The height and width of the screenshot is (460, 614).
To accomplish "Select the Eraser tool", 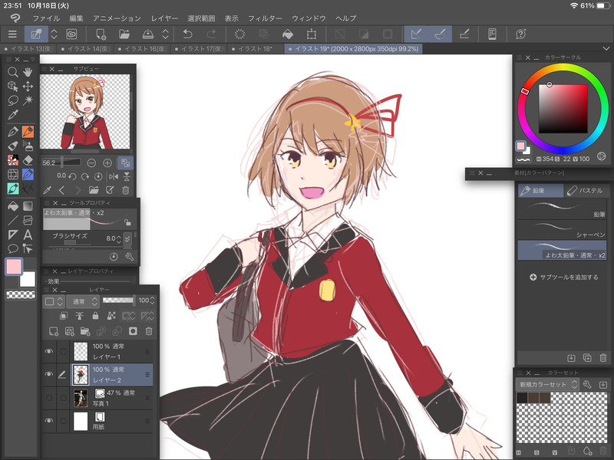I will (x=28, y=160).
